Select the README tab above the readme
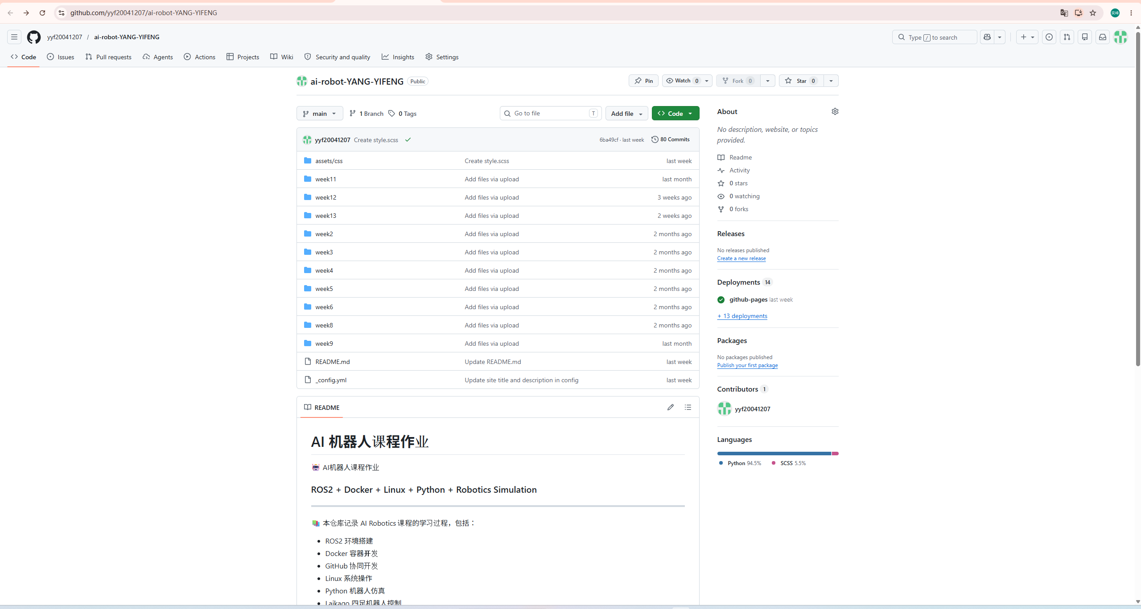The width and height of the screenshot is (1141, 609). tap(321, 407)
